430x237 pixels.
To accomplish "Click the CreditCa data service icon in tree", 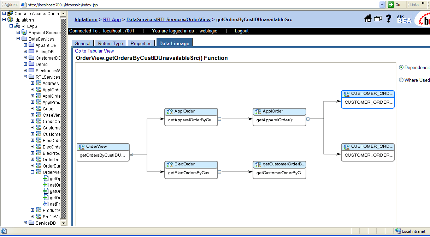I will (x=39, y=121).
